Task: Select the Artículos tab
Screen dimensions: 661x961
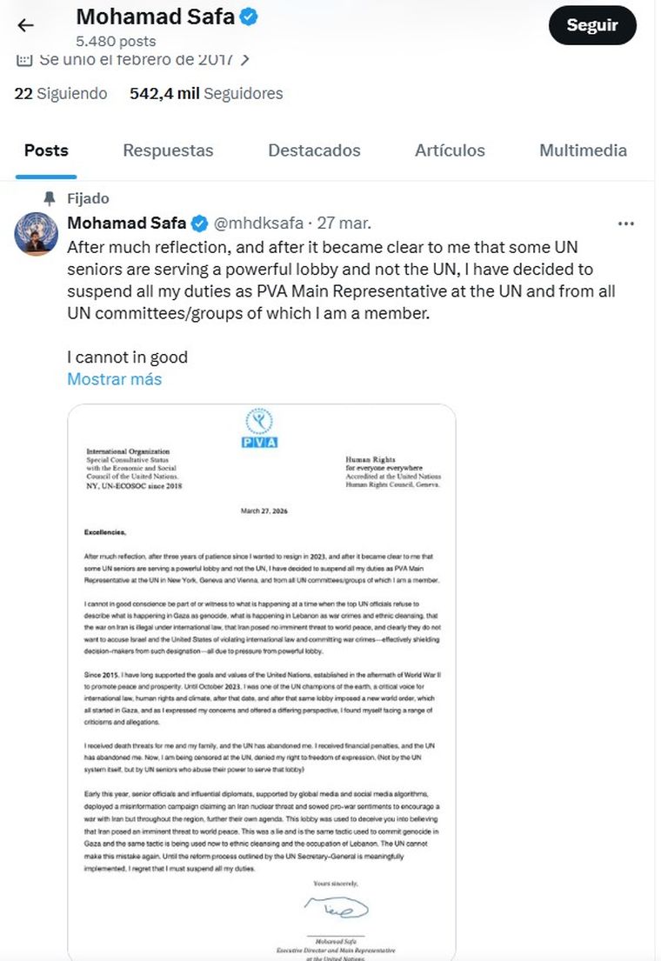Action: click(450, 150)
